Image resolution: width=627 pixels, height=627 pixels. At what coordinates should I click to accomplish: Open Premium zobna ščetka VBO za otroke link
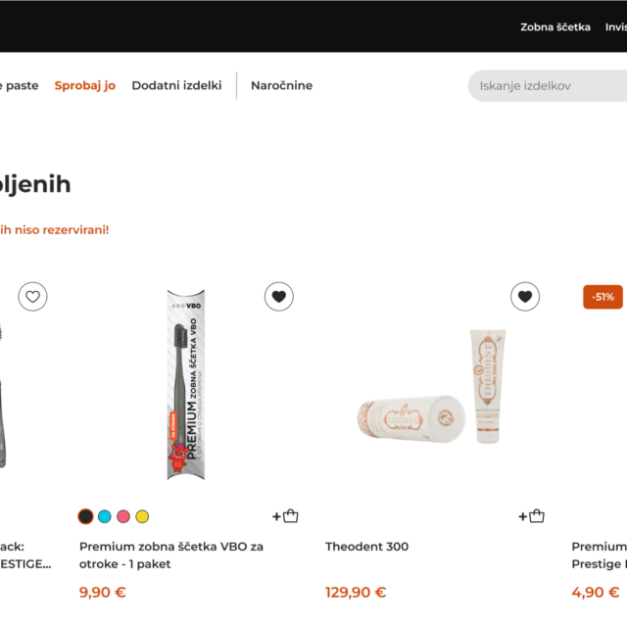click(x=171, y=555)
